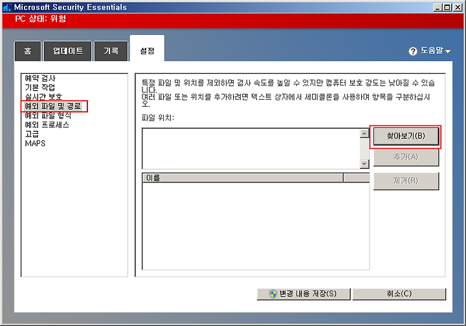This screenshot has width=466, height=326.
Task: Select 예외 파일 및 경로 item
Action: [53, 106]
